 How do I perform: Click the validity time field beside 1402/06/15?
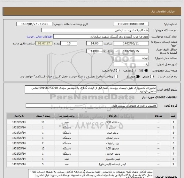tap(95, 51)
